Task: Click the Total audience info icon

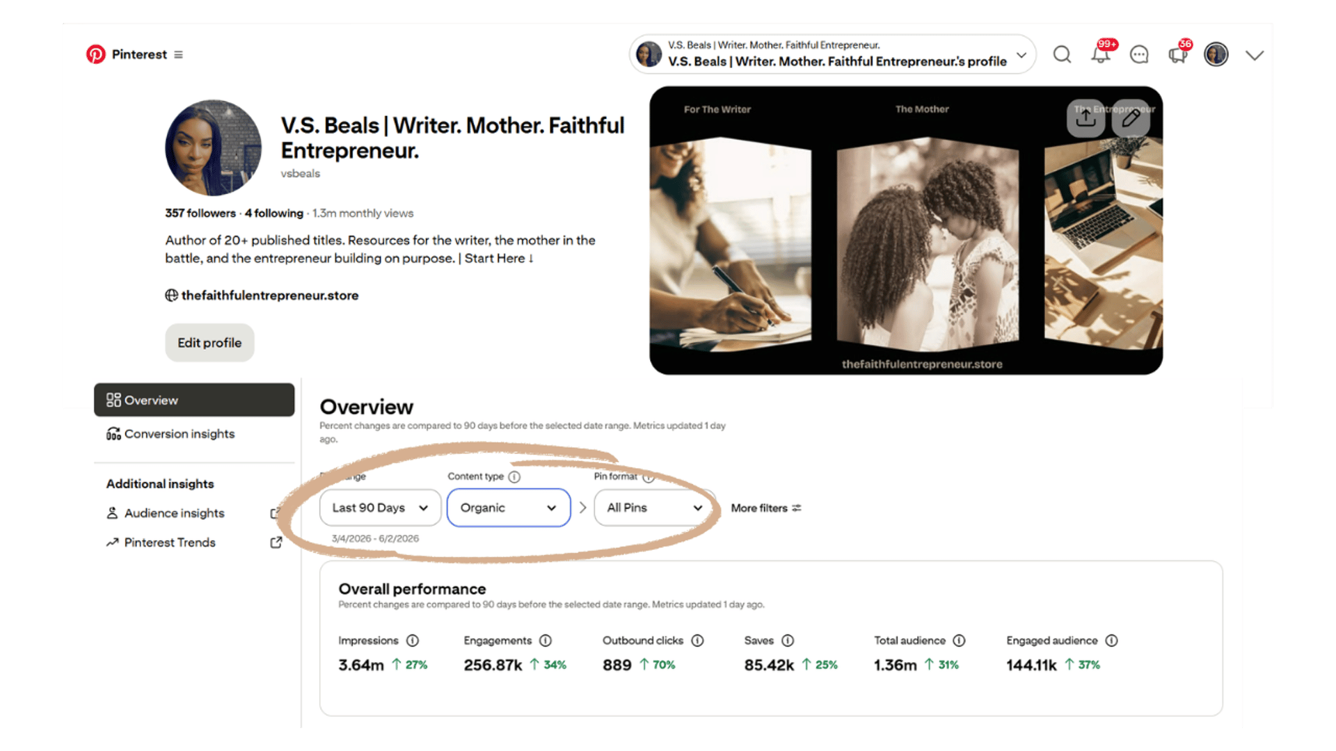Action: coord(959,640)
